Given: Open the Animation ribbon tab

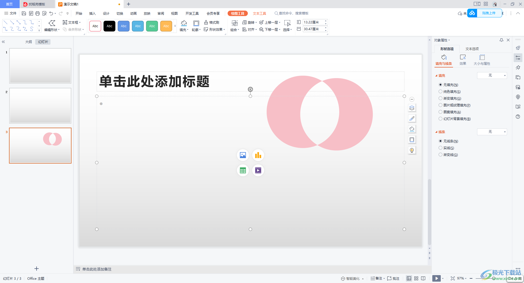Looking at the screenshot, I should pyautogui.click(x=133, y=13).
